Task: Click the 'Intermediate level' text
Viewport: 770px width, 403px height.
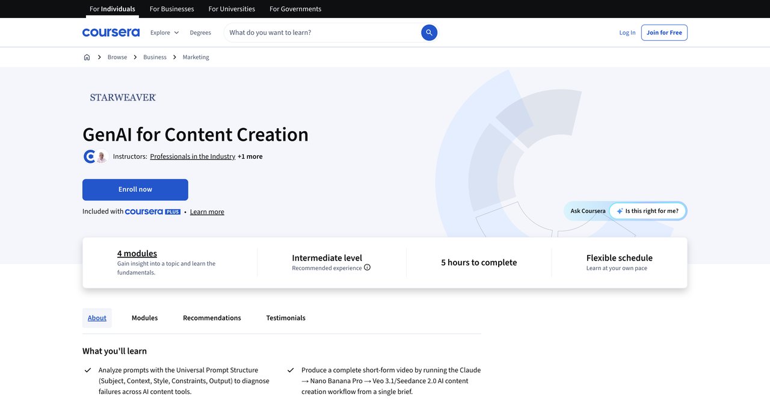Action: click(327, 257)
